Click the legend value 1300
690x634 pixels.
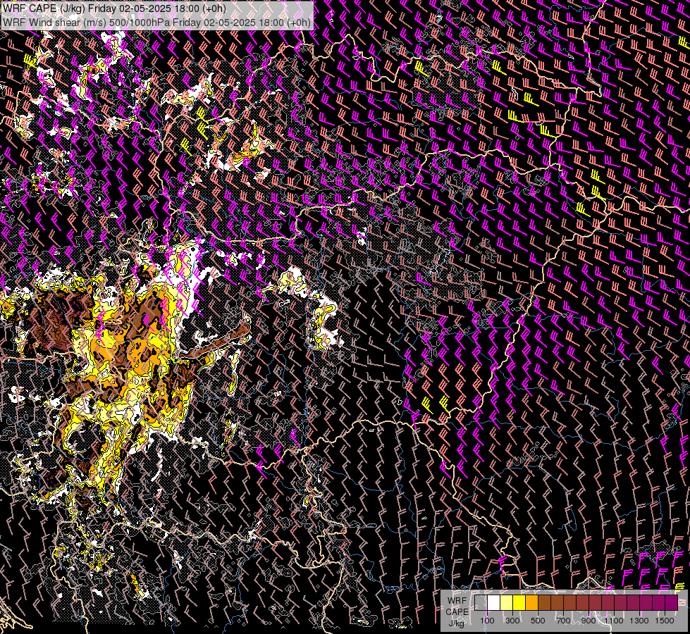tap(639, 621)
